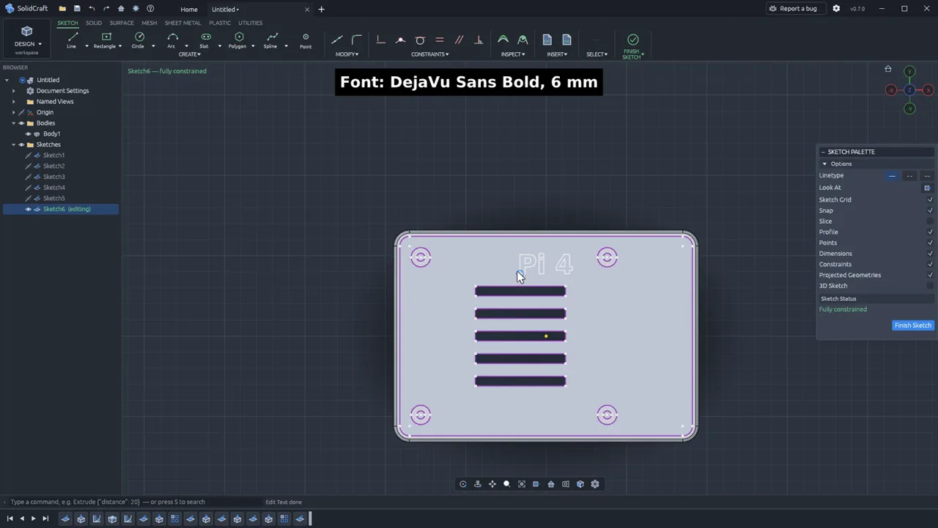Toggle the Profile checkbox

point(930,232)
